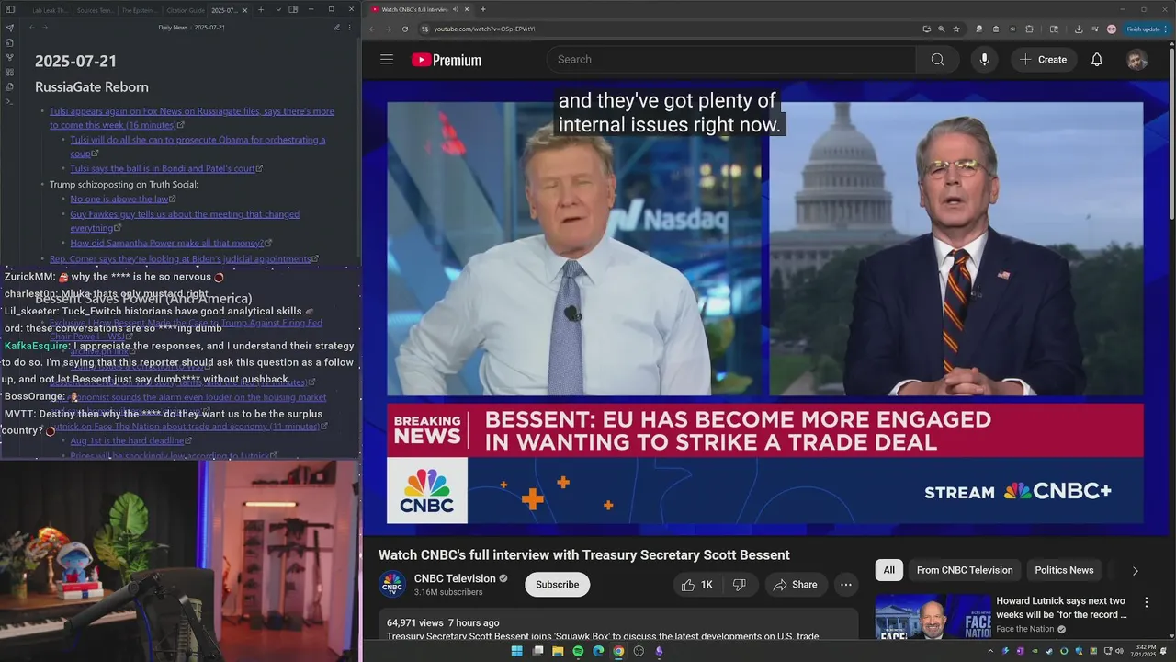Open options for Howard Lutnick suggested video
The width and height of the screenshot is (1176, 662).
(1146, 602)
